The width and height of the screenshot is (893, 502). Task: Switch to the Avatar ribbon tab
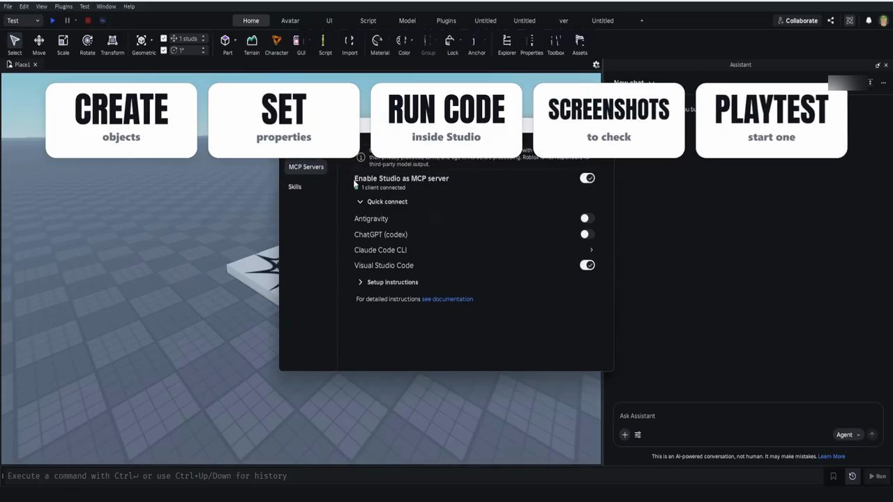coord(290,21)
